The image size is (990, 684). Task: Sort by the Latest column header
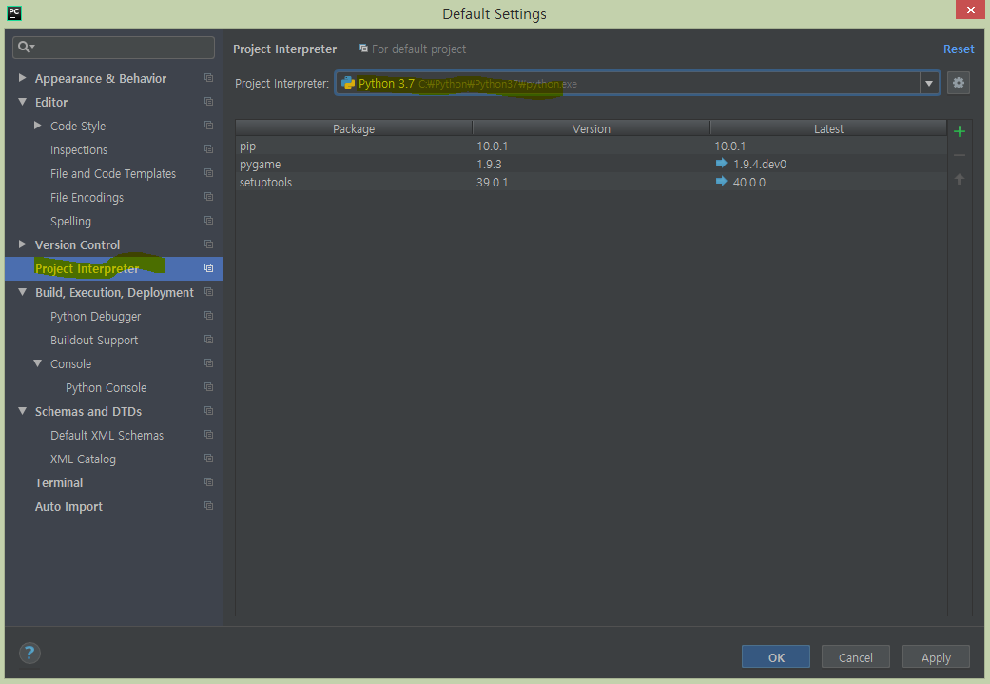pyautogui.click(x=828, y=128)
